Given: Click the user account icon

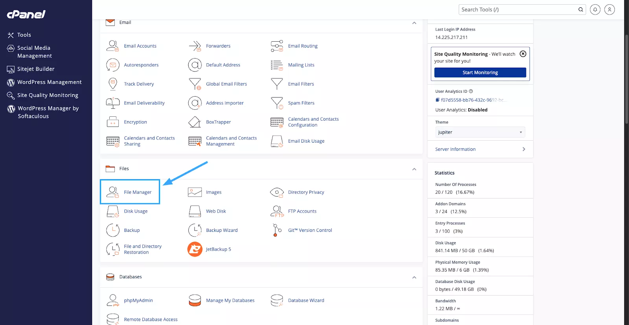Looking at the screenshot, I should coord(609,9).
